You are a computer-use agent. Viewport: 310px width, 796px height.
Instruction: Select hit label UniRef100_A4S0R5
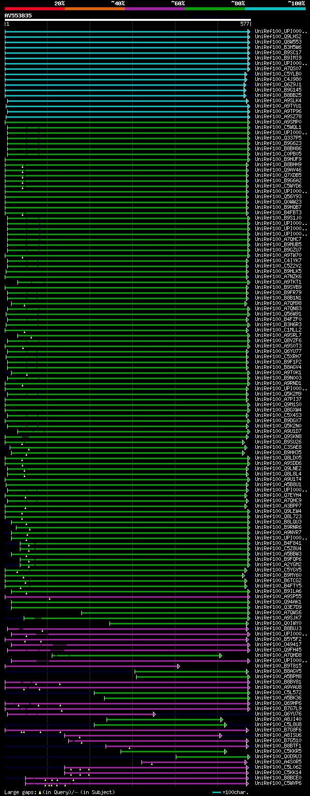pos(278,762)
